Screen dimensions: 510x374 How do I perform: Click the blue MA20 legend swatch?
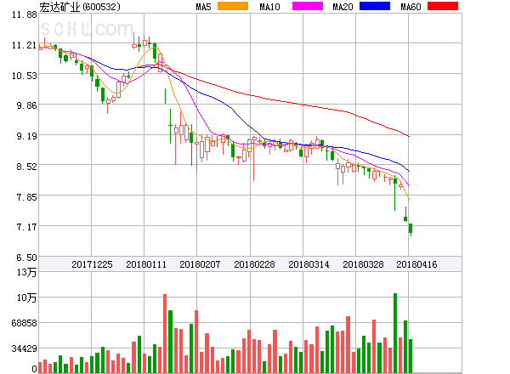(375, 6)
